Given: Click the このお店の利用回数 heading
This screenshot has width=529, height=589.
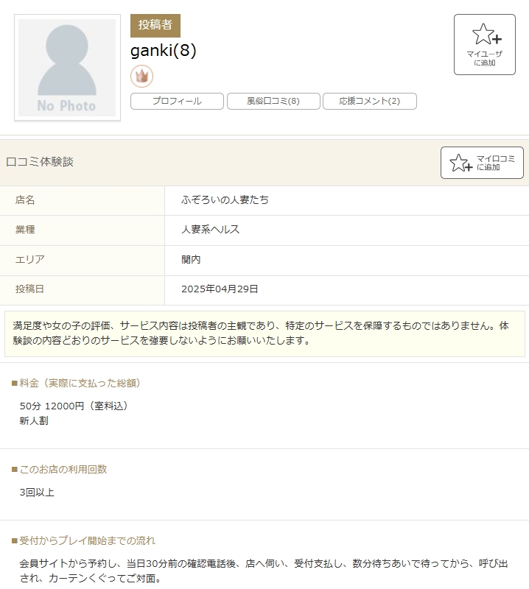Looking at the screenshot, I should tap(63, 469).
